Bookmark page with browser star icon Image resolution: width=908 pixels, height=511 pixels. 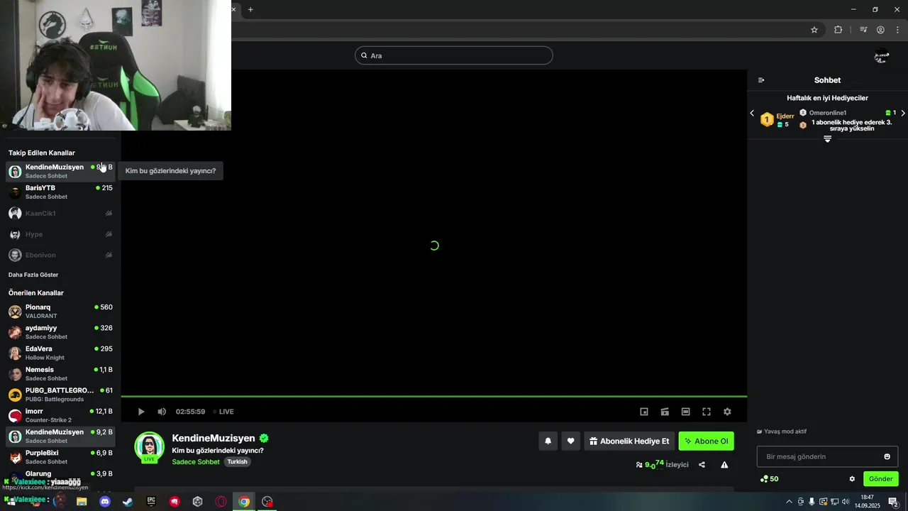point(814,30)
